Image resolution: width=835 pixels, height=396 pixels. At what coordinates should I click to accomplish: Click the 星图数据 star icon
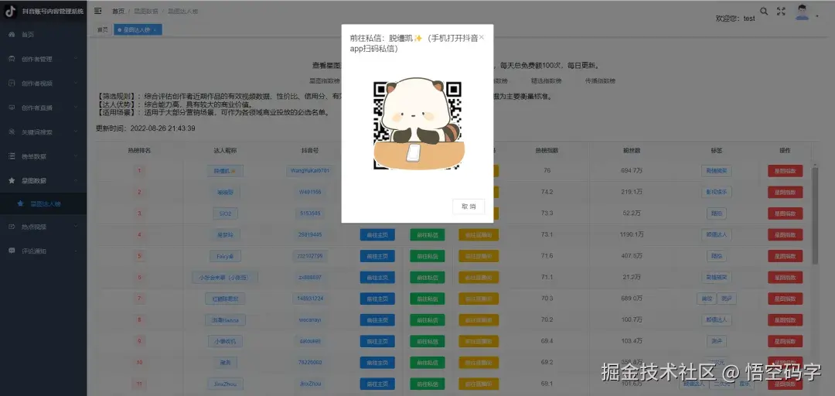coord(12,181)
